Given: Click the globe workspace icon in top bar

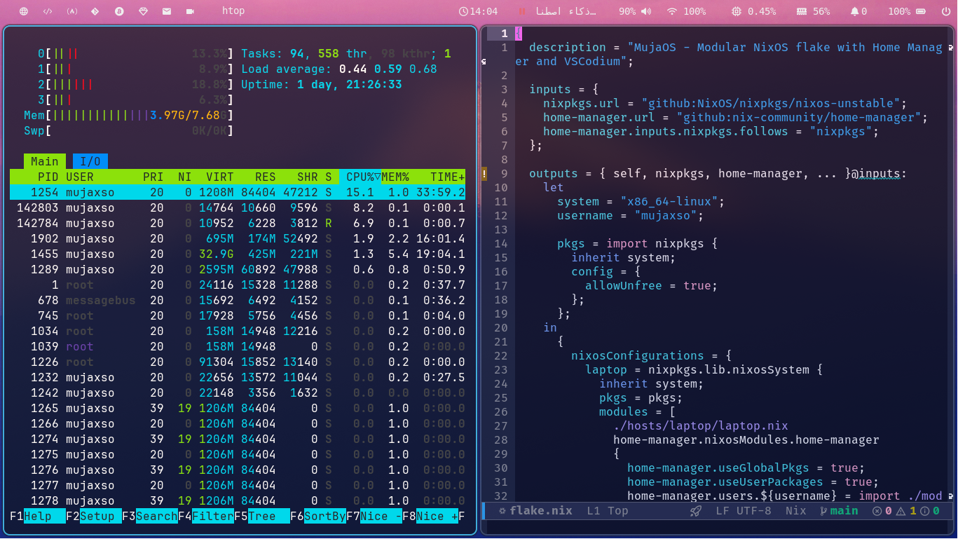Looking at the screenshot, I should pyautogui.click(x=24, y=11).
